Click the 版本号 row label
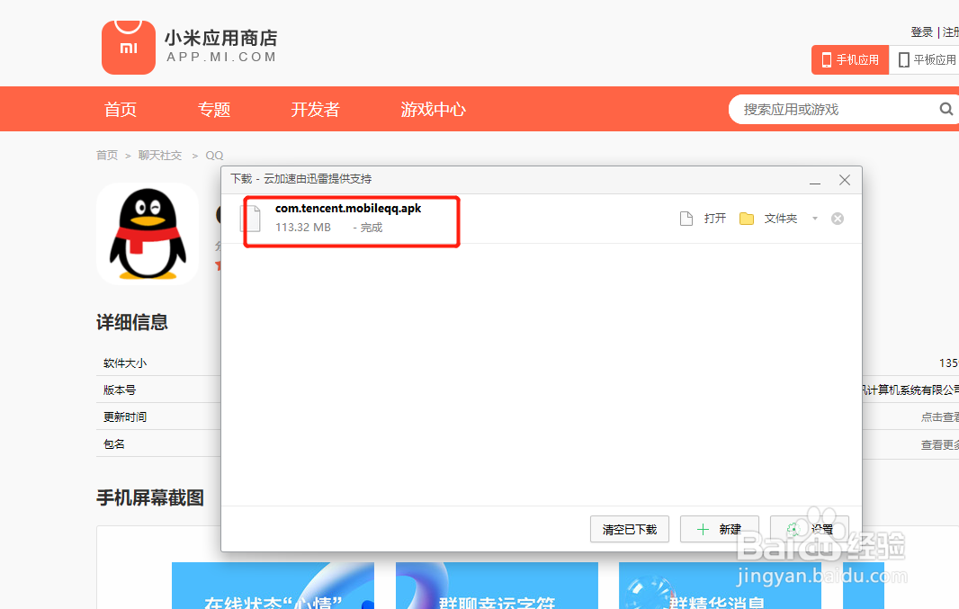This screenshot has width=959, height=609. coord(120,390)
